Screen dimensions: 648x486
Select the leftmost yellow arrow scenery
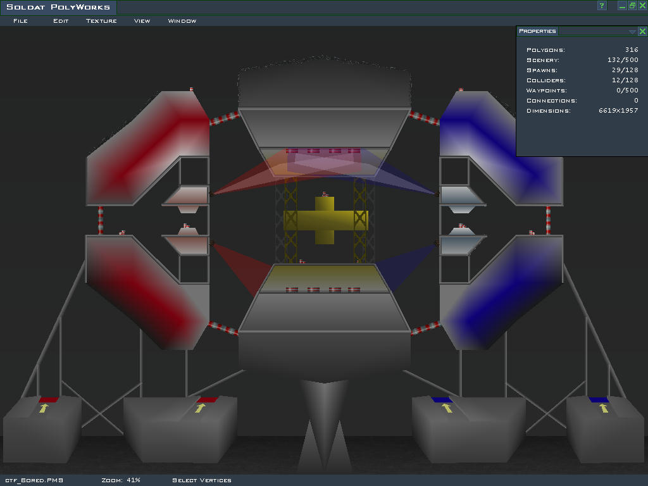tap(43, 409)
